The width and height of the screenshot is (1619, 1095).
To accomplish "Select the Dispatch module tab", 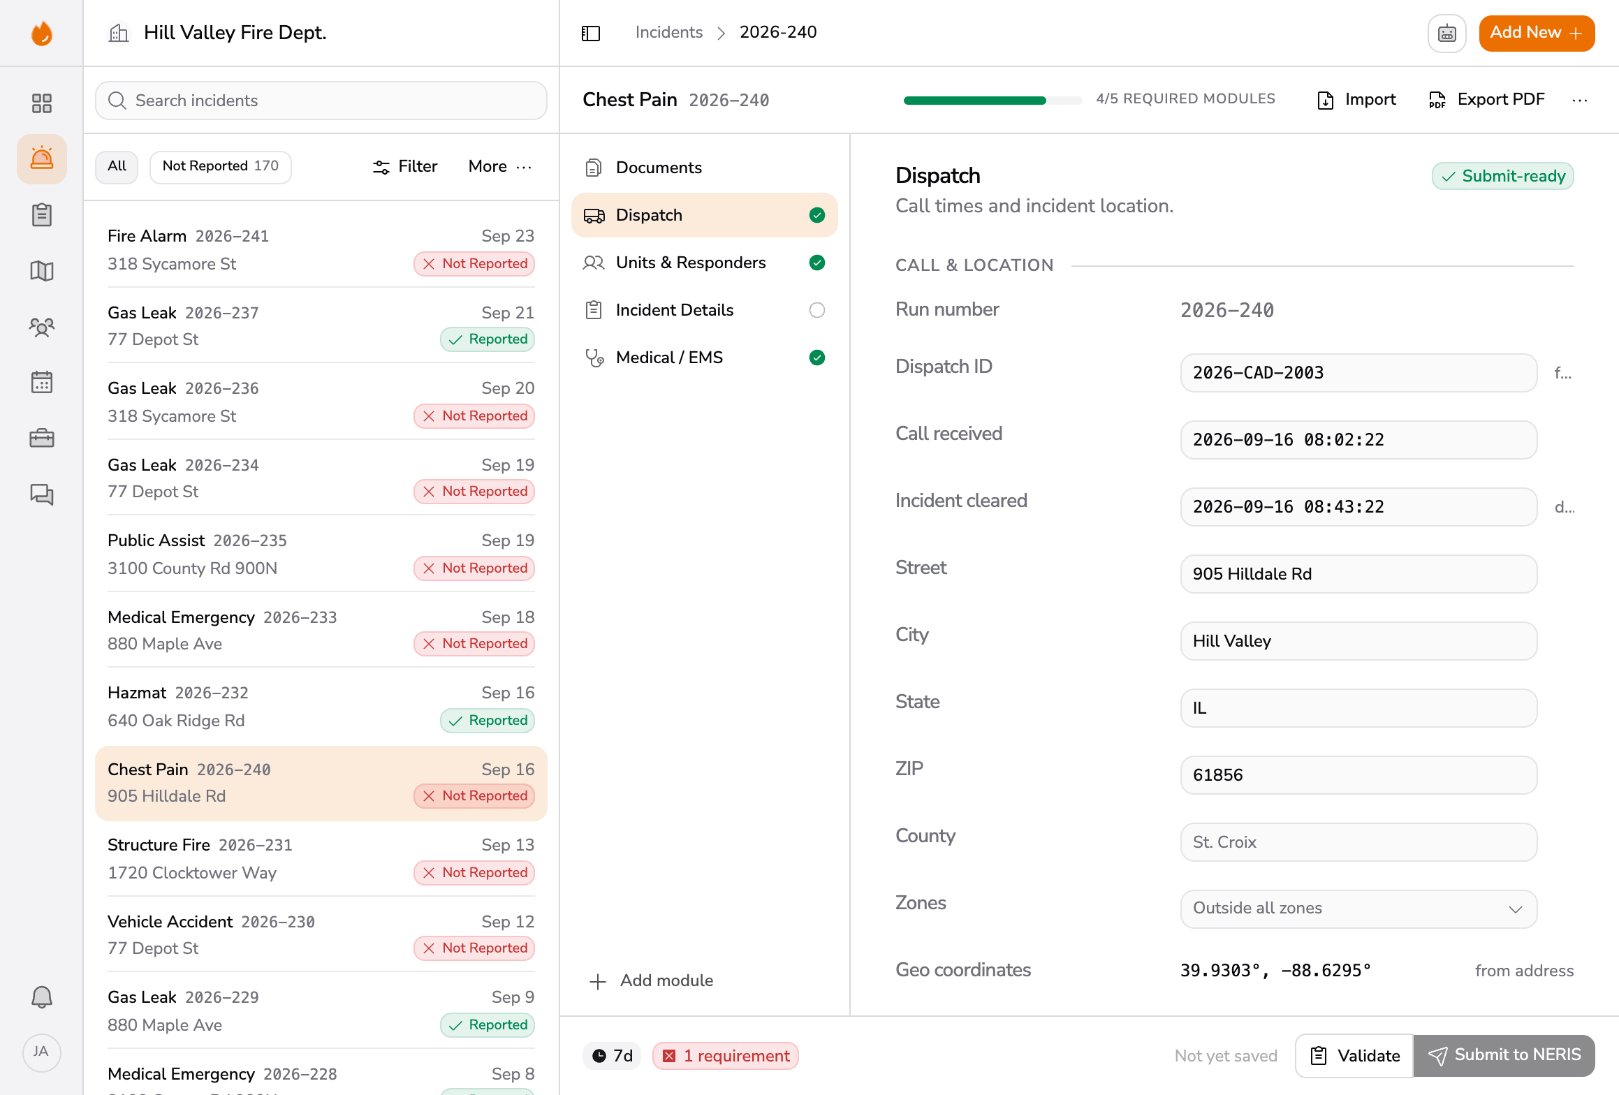I will (x=705, y=215).
